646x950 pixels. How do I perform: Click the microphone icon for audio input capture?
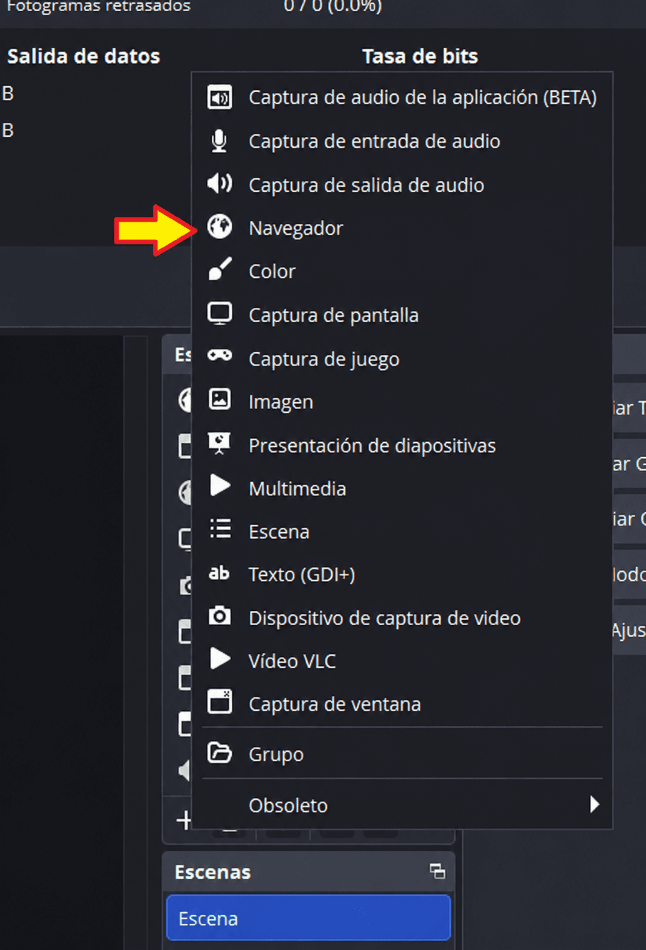[x=219, y=141]
